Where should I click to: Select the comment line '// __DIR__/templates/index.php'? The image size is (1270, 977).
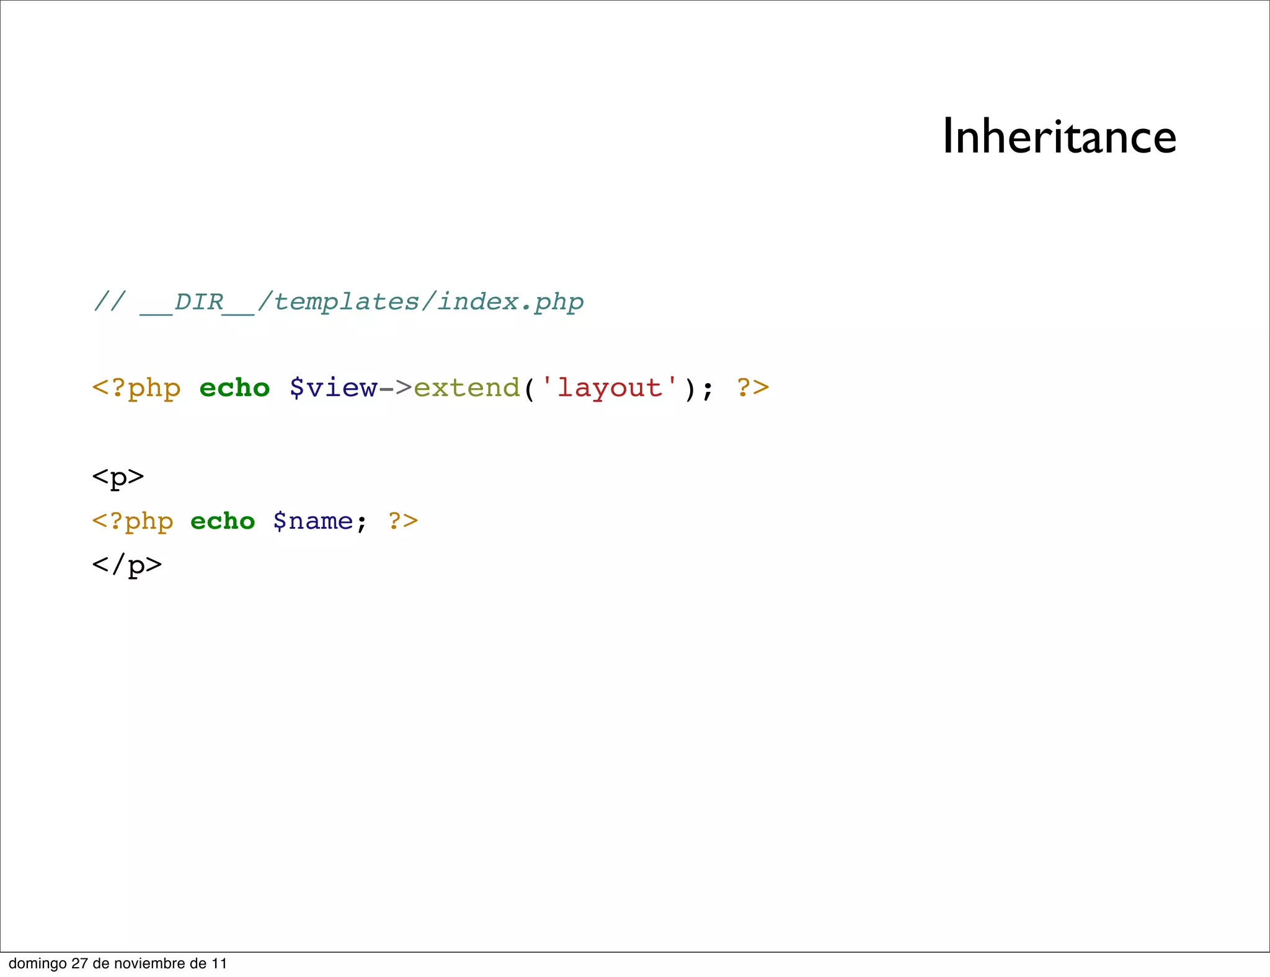click(339, 303)
